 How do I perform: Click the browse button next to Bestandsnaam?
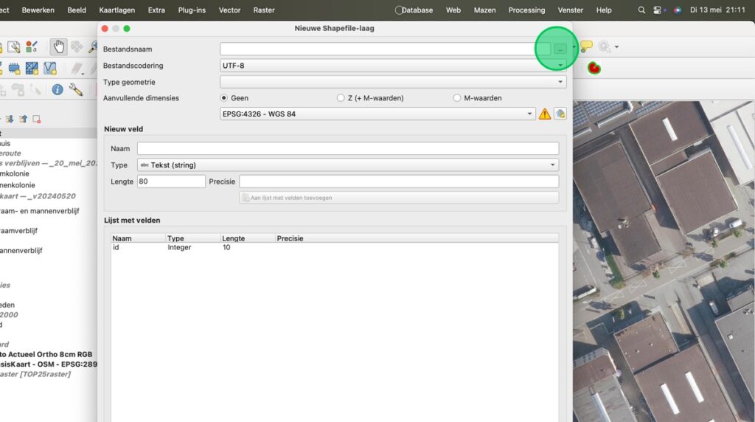pyautogui.click(x=560, y=49)
